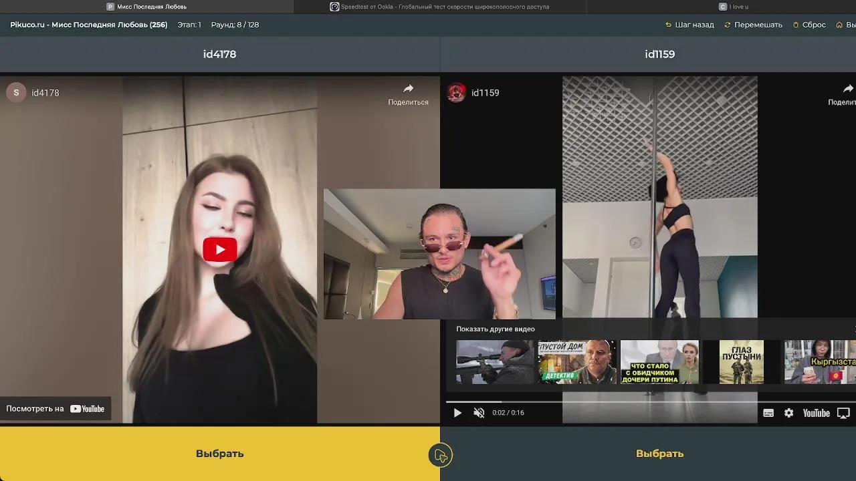Screen dimensions: 856x481
Task: Click the AirPlay icon in the right player
Action: point(843,413)
